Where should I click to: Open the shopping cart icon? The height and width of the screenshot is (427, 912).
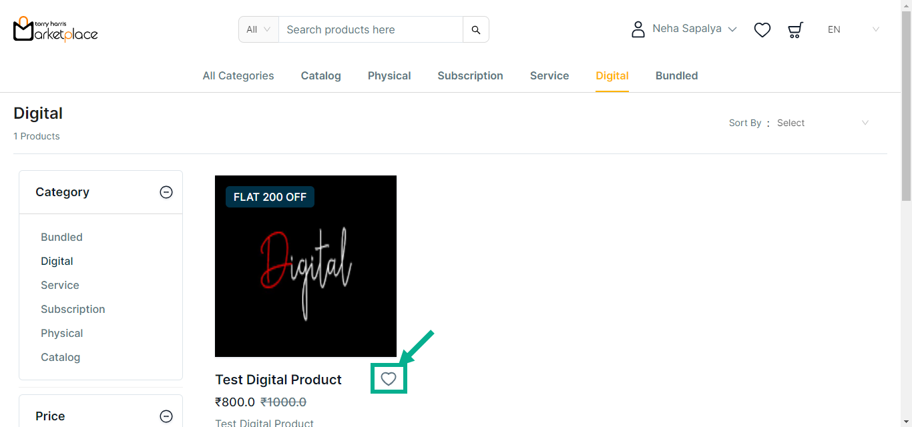click(x=795, y=29)
